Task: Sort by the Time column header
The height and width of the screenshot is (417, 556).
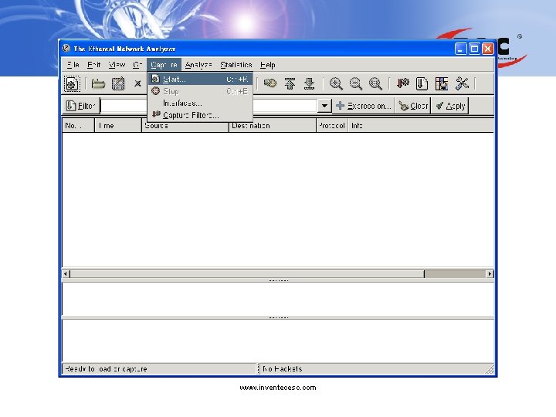Action: pos(118,126)
